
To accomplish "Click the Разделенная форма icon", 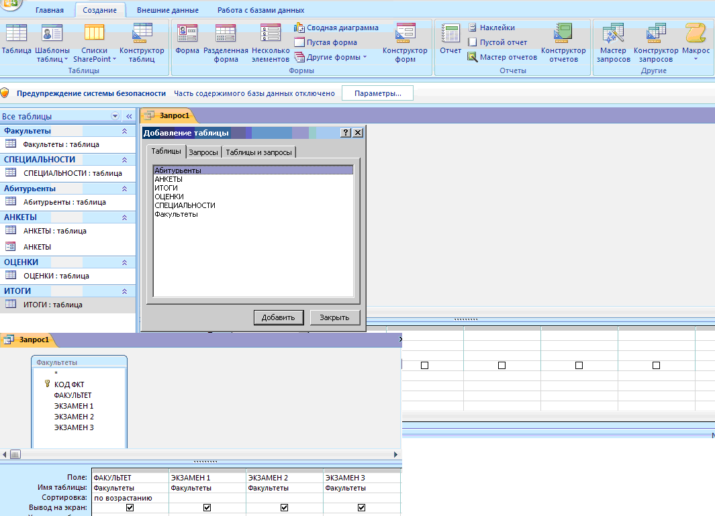I will 226,44.
